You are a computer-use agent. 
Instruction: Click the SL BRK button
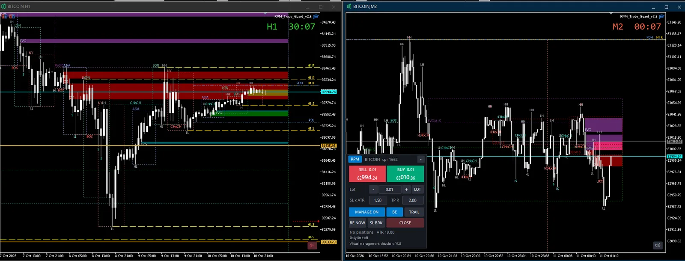point(376,223)
